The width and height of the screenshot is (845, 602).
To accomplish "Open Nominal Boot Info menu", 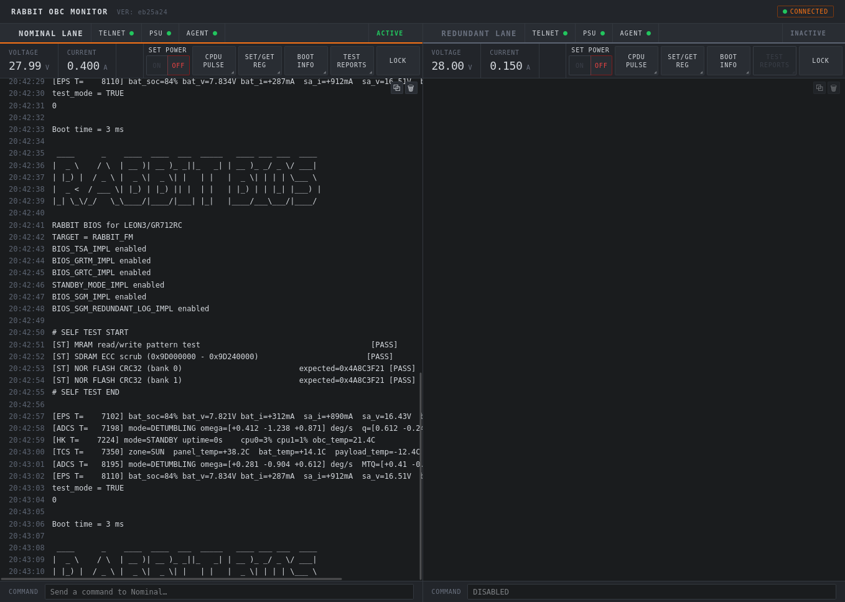I will point(306,61).
